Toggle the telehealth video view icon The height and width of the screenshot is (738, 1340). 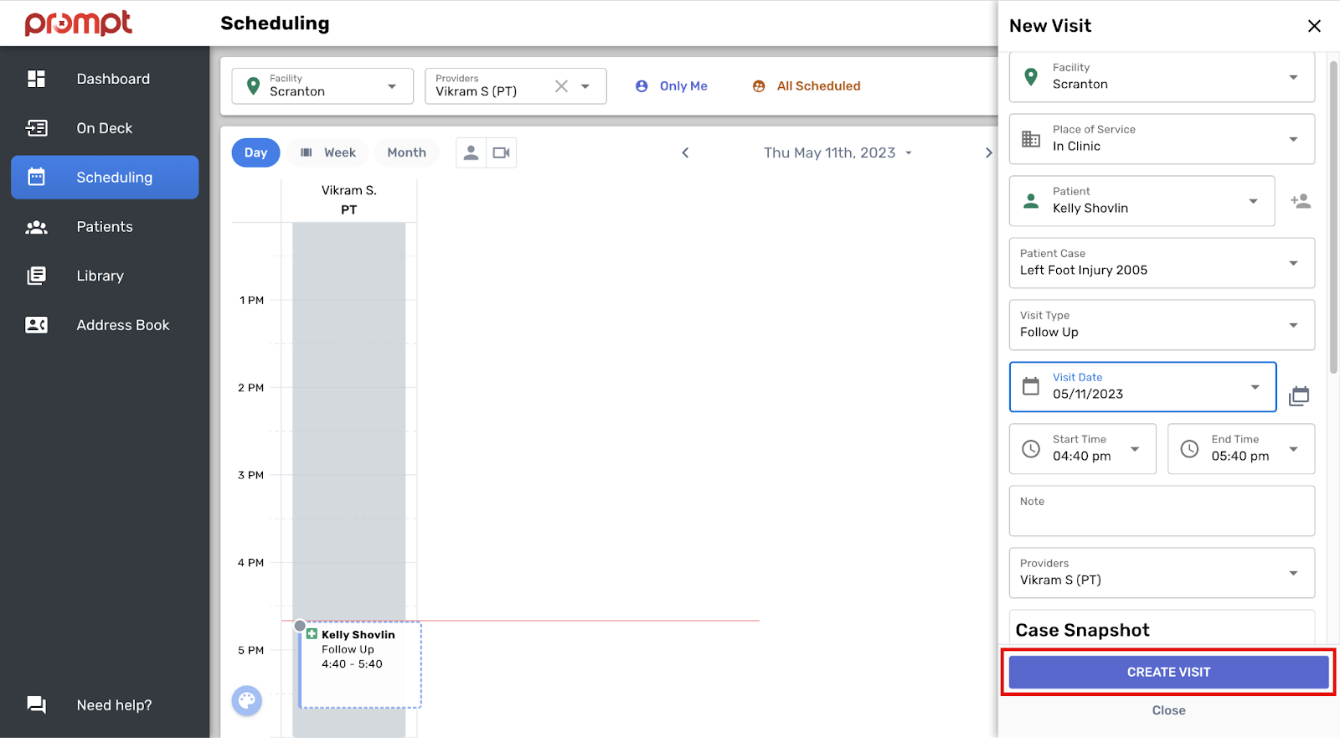(x=501, y=152)
